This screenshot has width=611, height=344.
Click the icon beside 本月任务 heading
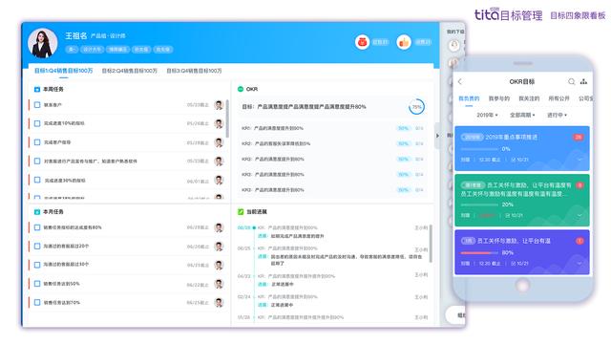click(x=37, y=212)
